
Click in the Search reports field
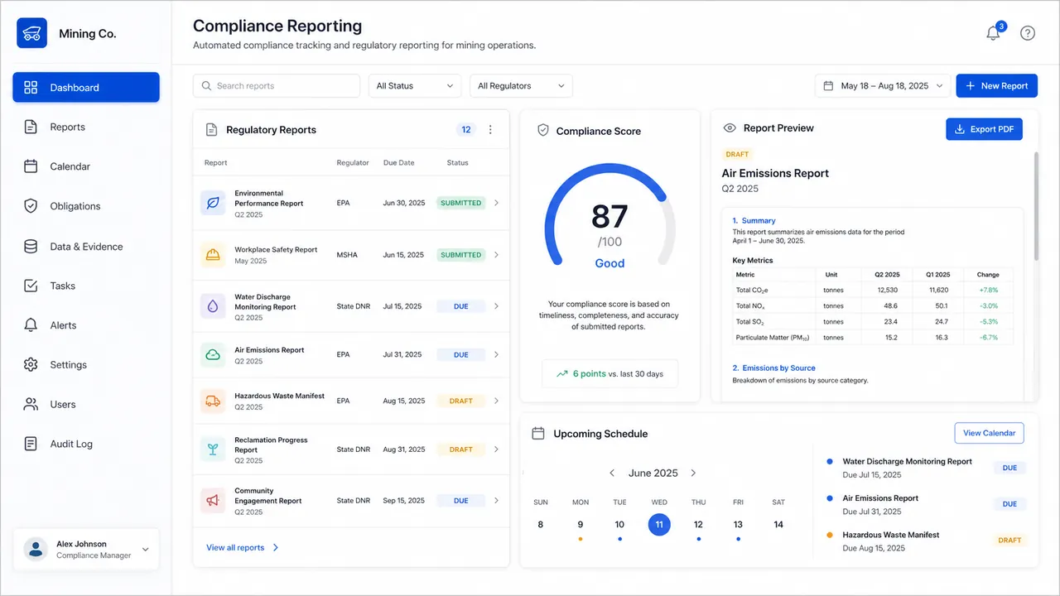pyautogui.click(x=277, y=86)
